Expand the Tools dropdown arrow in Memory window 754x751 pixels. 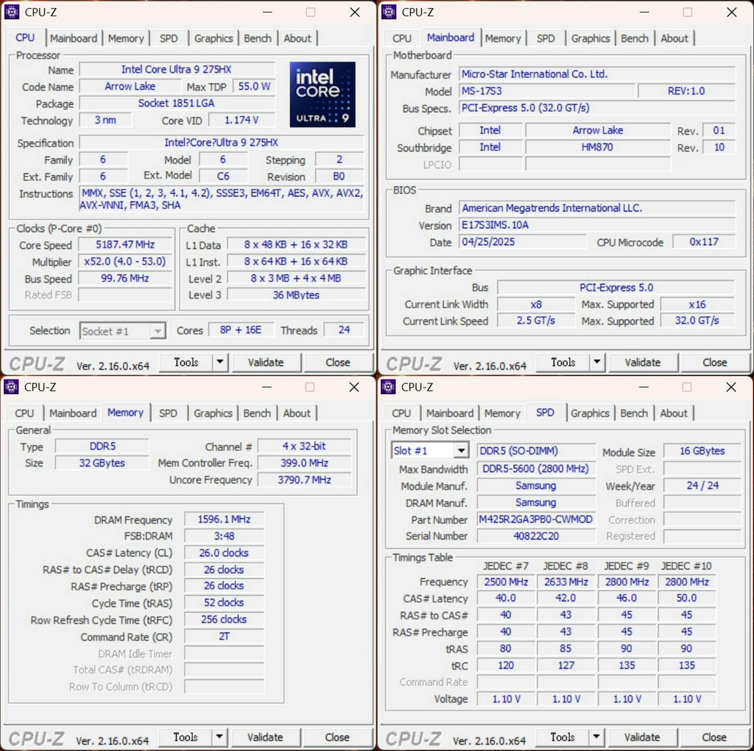[219, 737]
